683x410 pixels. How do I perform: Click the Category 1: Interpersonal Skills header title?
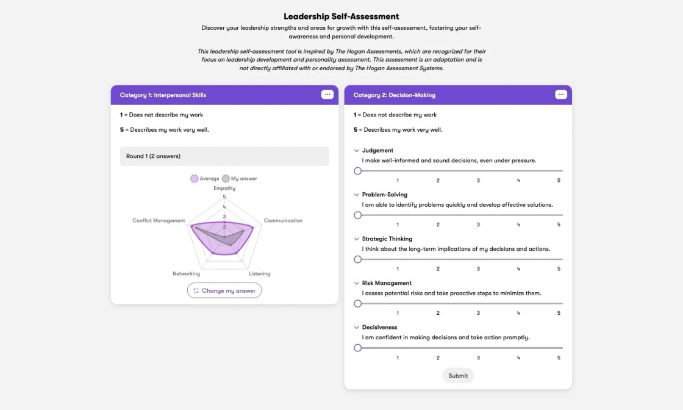[163, 95]
